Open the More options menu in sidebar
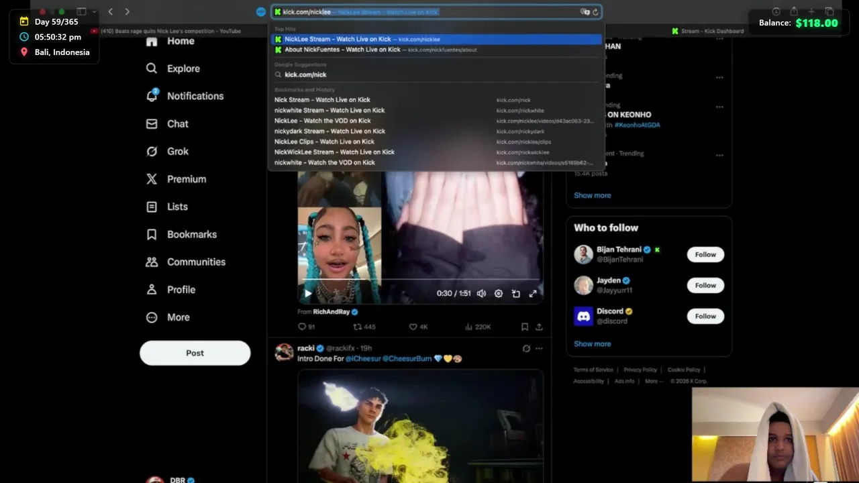Image resolution: width=859 pixels, height=483 pixels. (x=168, y=317)
